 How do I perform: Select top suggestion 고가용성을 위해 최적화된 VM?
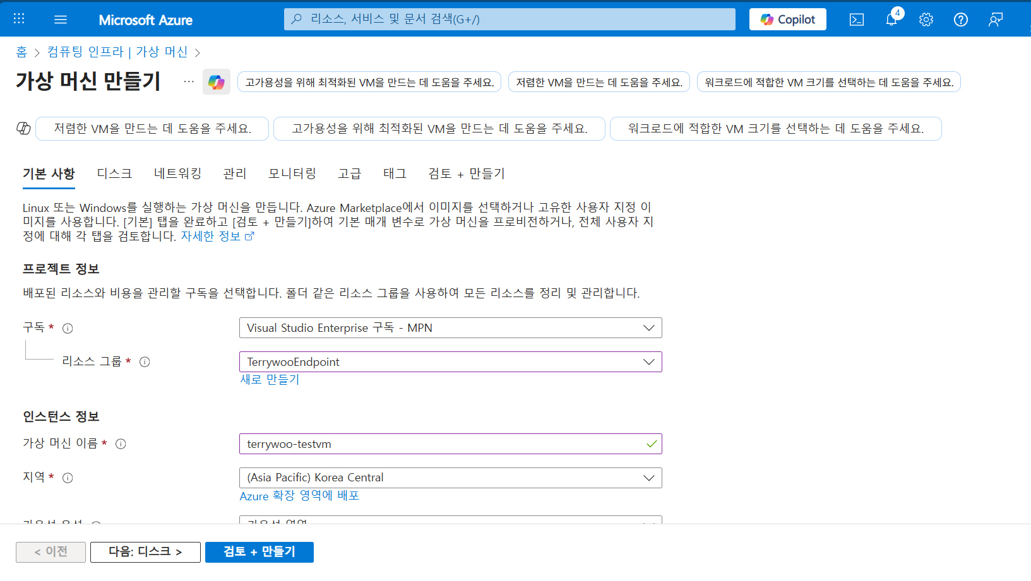pyautogui.click(x=369, y=82)
